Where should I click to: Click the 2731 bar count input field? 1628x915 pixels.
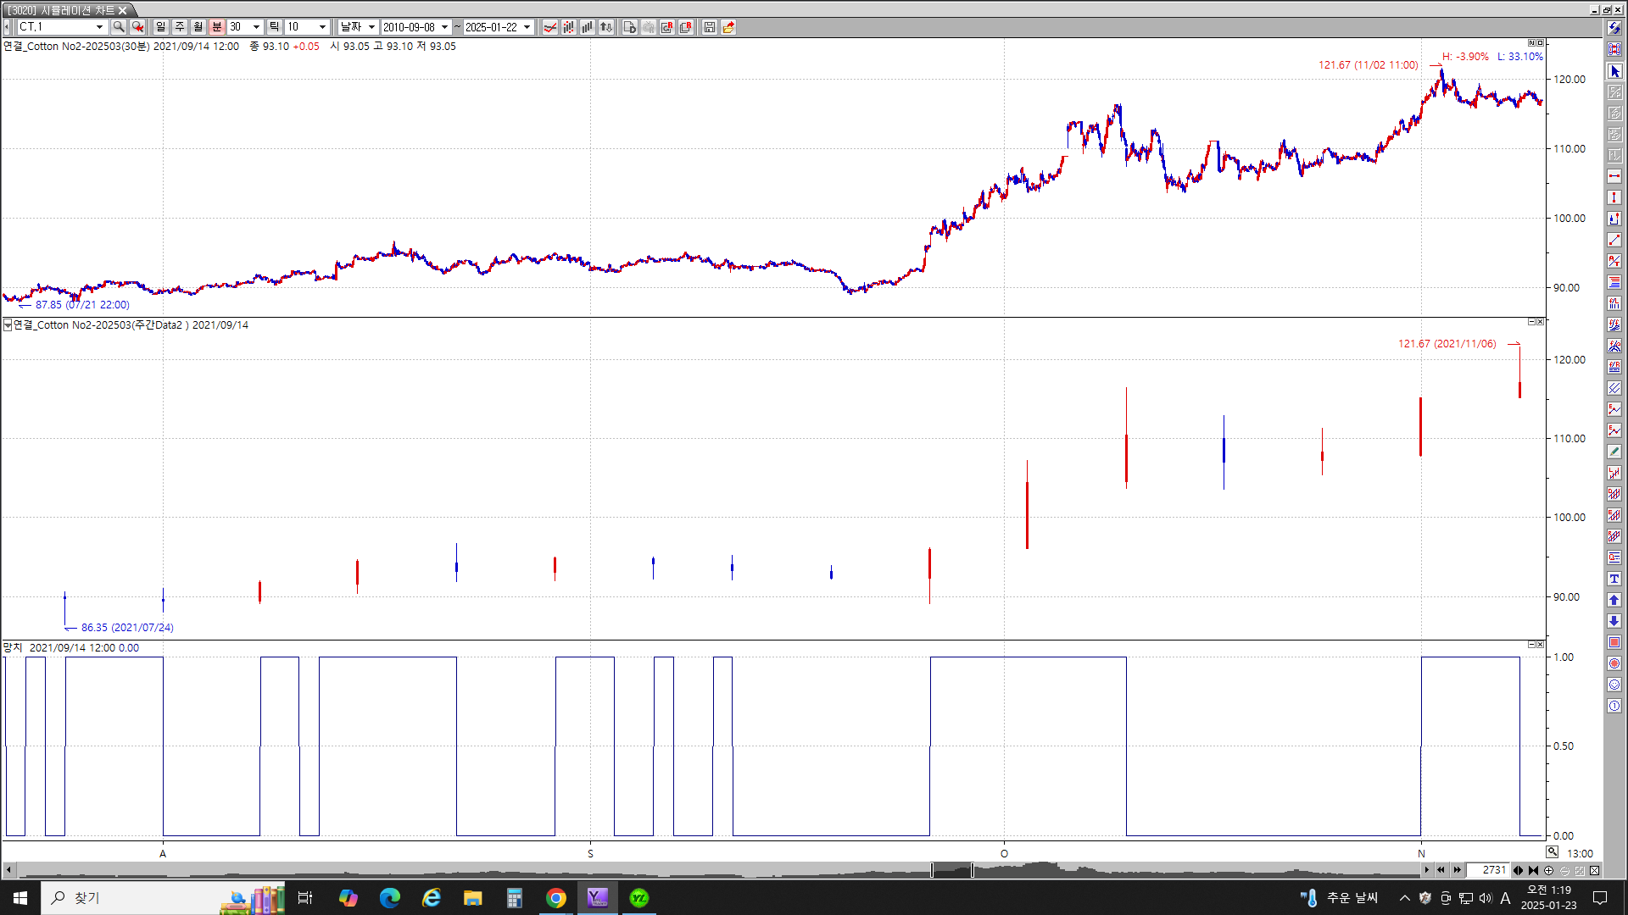[x=1488, y=870]
